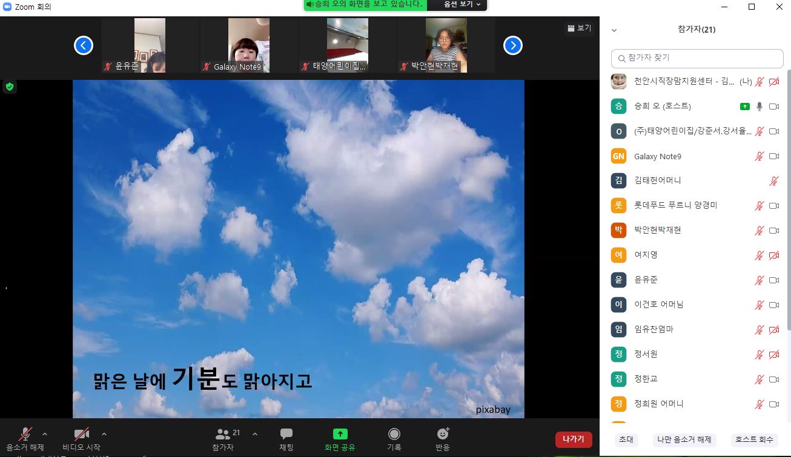Open Reactions (반응) emoji icon
The image size is (791, 457).
coord(443,434)
